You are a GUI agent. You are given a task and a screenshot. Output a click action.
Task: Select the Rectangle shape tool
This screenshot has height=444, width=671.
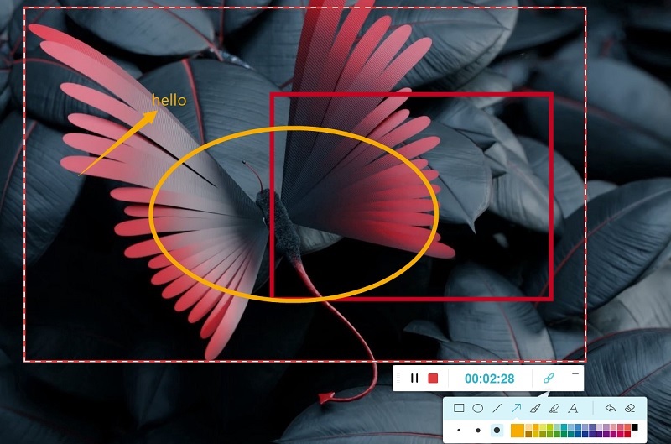click(459, 409)
